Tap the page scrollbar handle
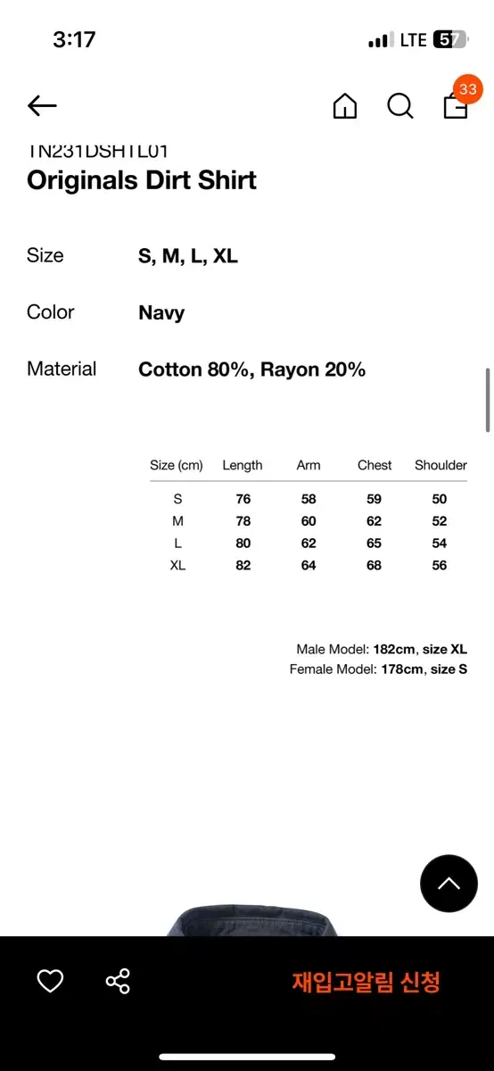This screenshot has height=1071, width=494. [488, 400]
